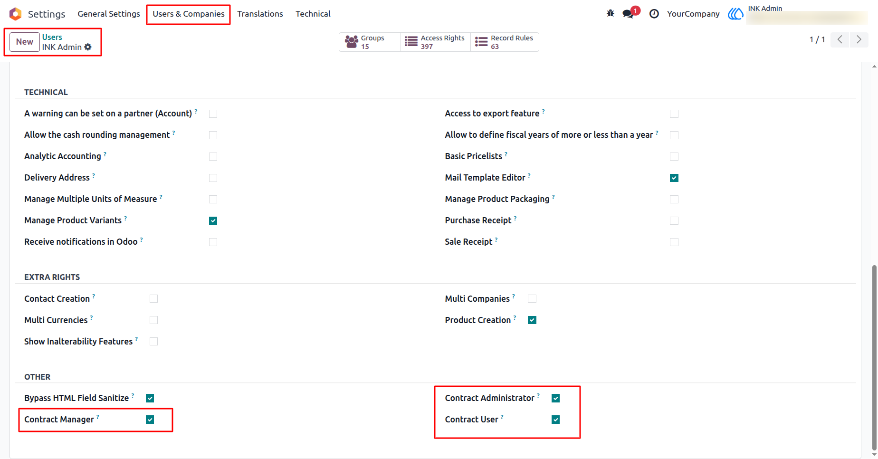Disable the Mail Template Editor checkbox

click(674, 178)
